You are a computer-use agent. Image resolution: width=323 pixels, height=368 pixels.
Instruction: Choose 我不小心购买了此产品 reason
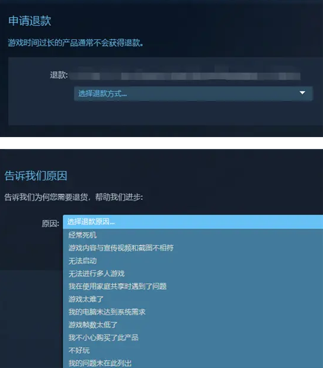coord(193,338)
